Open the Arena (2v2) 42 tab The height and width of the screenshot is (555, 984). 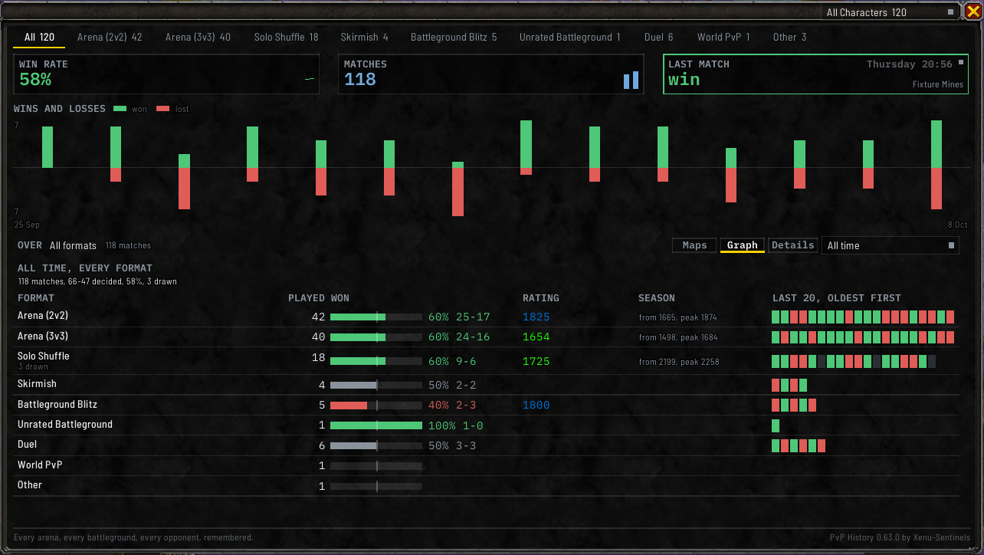tap(110, 37)
